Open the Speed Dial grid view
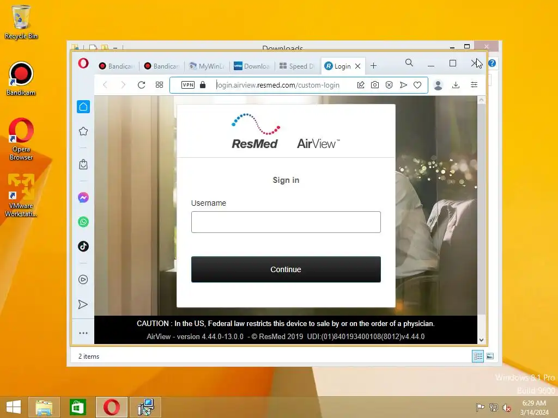The height and width of the screenshot is (418, 558). 160,85
